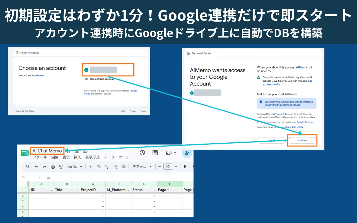Expand the name box dropdown next to F15
This screenshot has width=357, height=223.
(x=40, y=177)
